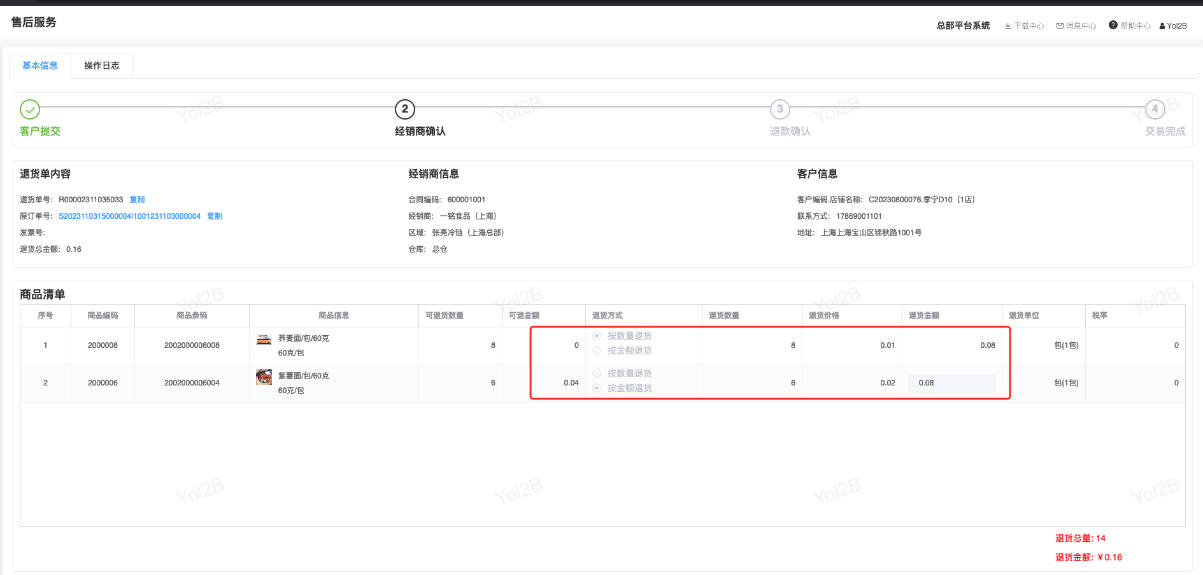The image size is (1203, 575).
Task: Click barcode 2002000006004 cell
Action: tap(192, 383)
